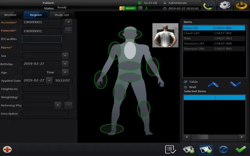The width and height of the screenshot is (250, 156).
Task: Move item down with blue down arrow
Action: (235, 84)
